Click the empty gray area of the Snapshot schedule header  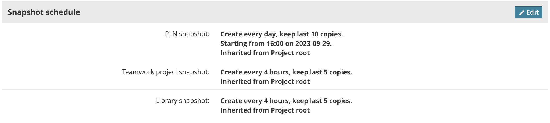pyautogui.click(x=276, y=12)
